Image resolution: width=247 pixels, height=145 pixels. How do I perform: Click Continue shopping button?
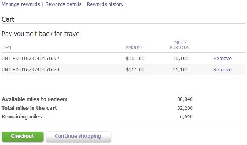[78, 137]
